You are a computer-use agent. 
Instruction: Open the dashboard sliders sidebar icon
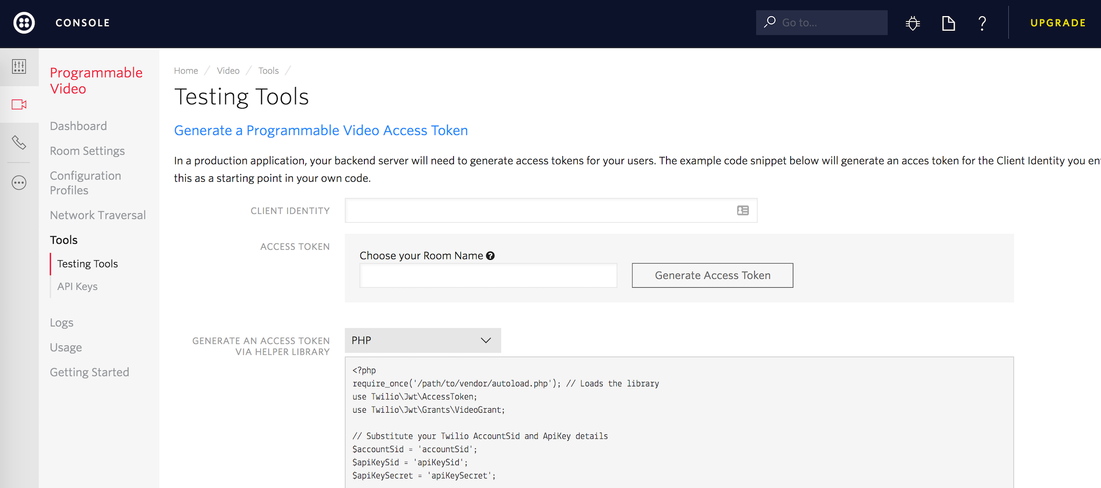[19, 67]
